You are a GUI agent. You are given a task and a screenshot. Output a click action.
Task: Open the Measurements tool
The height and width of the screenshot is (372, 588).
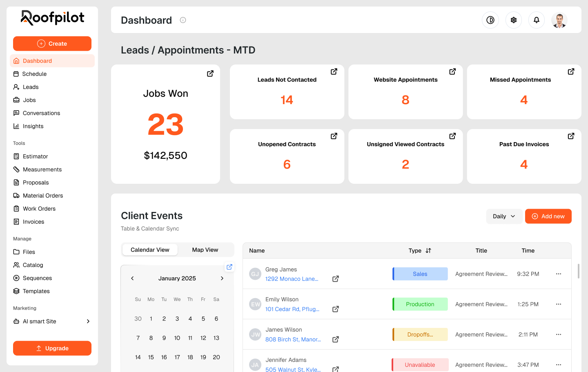(x=52, y=169)
